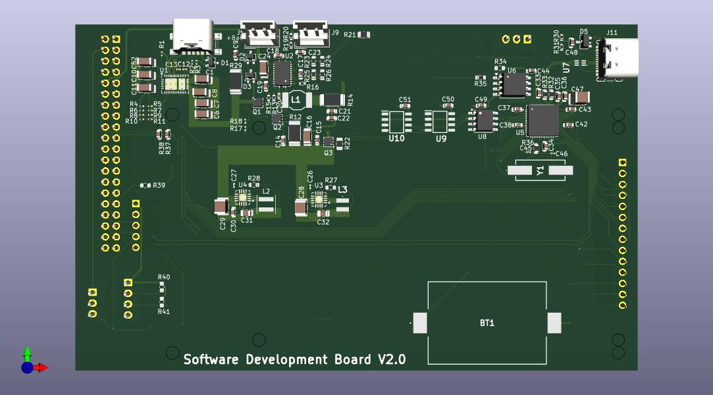Click the 'C51' silkscreen label
Image resolution: width=713 pixels, height=395 pixels.
405,99
